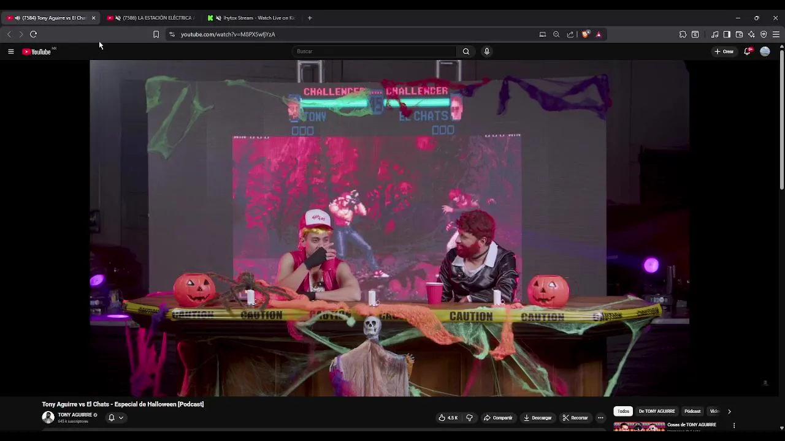Open Brave Shields lion icon
The image size is (785, 441).
pos(585,34)
